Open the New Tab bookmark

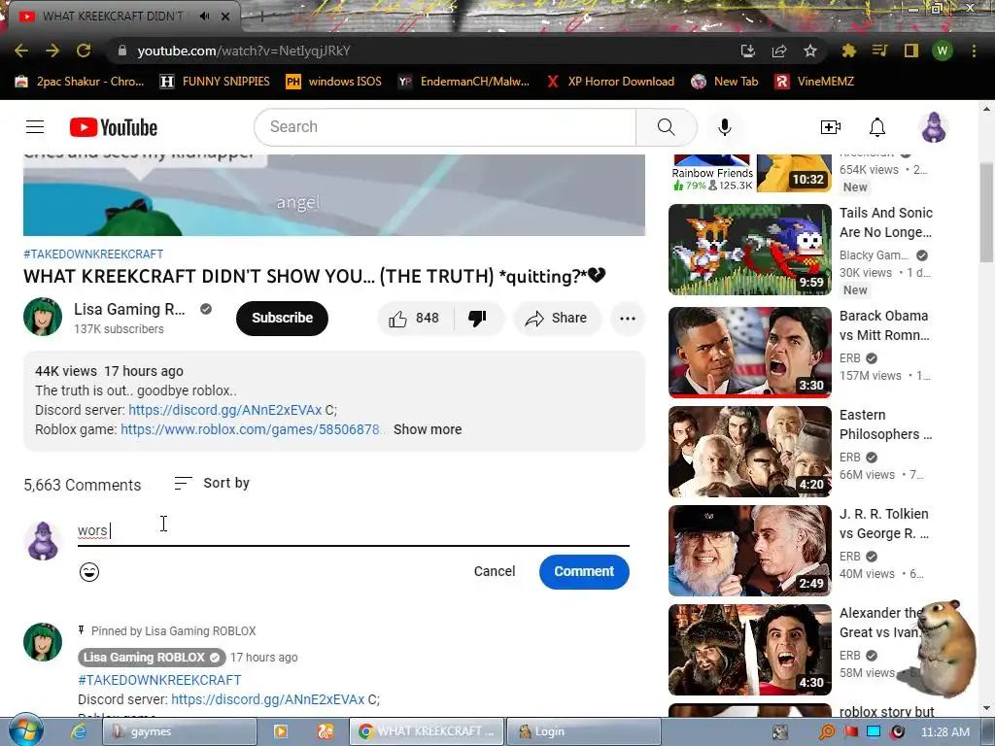(x=725, y=82)
